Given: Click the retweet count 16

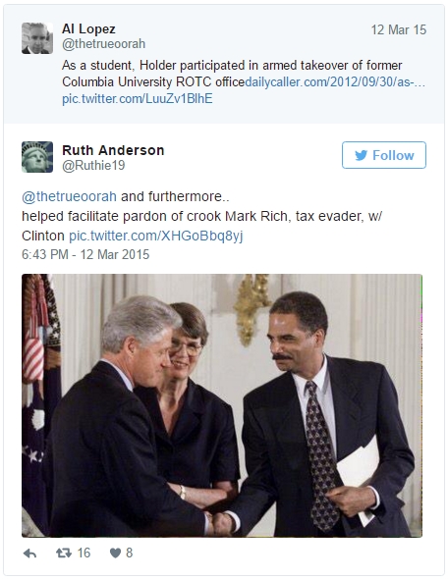Looking at the screenshot, I should pyautogui.click(x=84, y=553).
